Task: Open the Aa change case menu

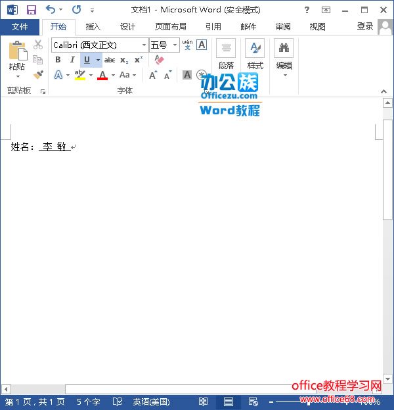Action: tap(128, 75)
